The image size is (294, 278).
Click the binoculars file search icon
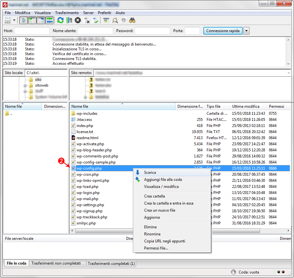[132, 20]
